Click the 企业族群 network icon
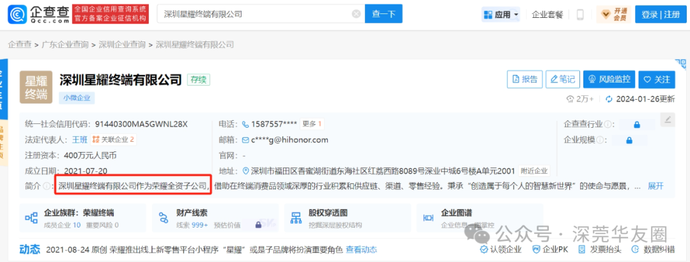The height and width of the screenshot is (262, 690). 31,218
